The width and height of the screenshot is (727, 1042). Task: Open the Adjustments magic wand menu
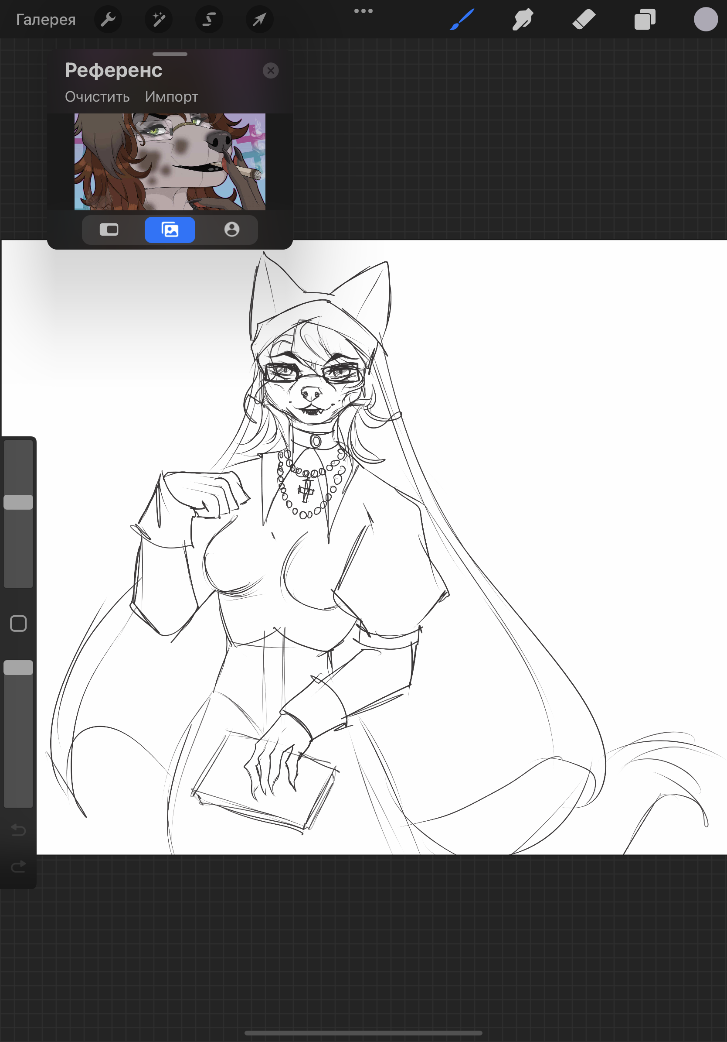point(158,20)
